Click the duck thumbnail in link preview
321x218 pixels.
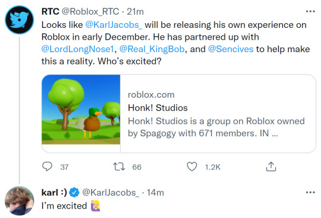tap(81, 110)
